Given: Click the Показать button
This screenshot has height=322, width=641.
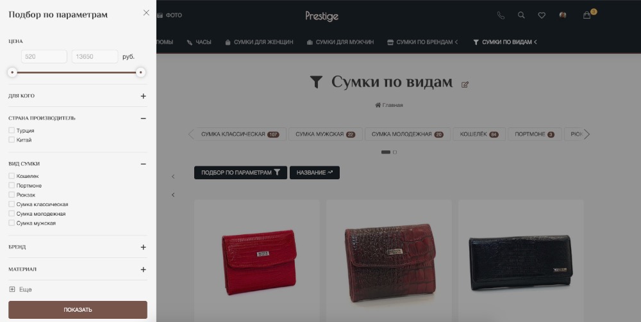Looking at the screenshot, I should 78,310.
